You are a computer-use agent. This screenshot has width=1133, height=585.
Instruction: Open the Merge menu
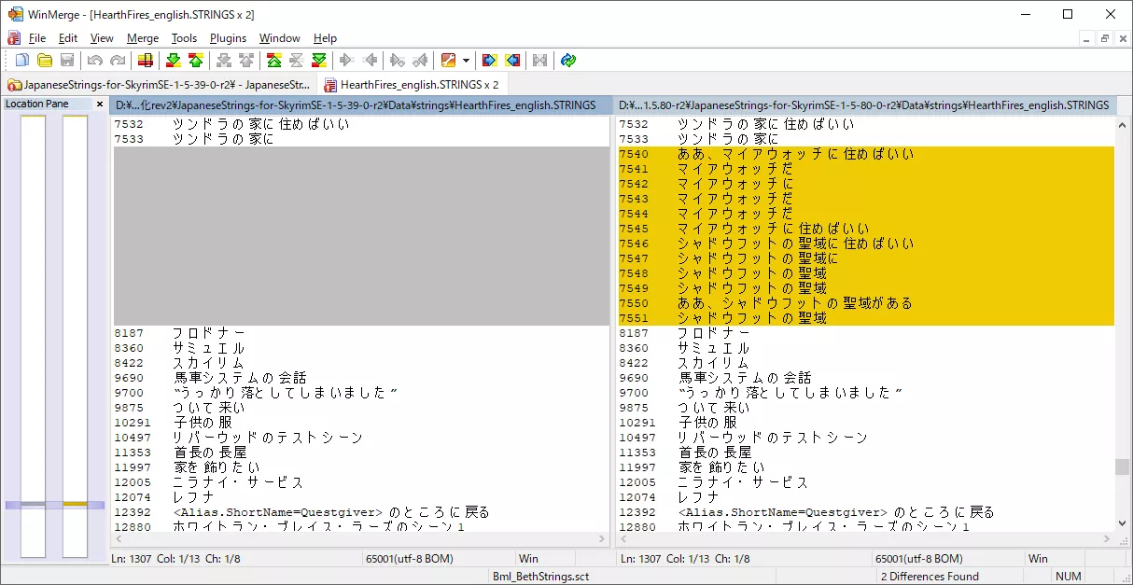tap(143, 38)
